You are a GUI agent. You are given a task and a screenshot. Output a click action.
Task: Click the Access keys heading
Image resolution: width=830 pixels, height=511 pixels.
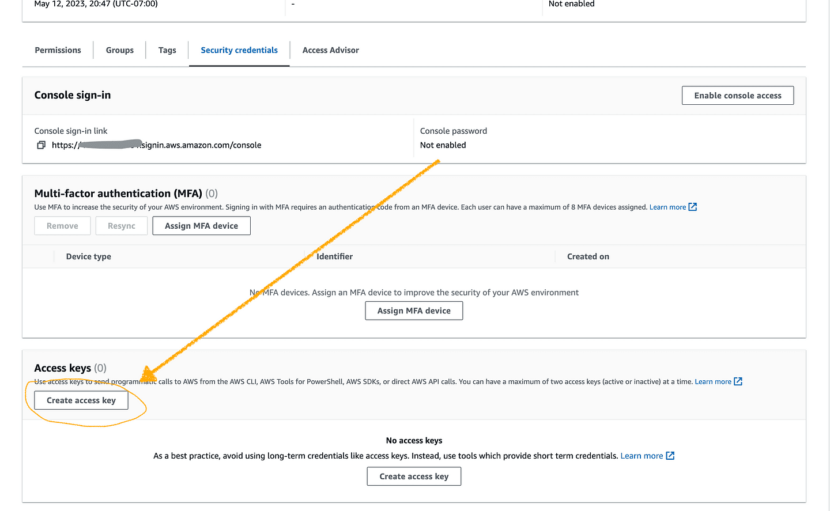pos(63,368)
